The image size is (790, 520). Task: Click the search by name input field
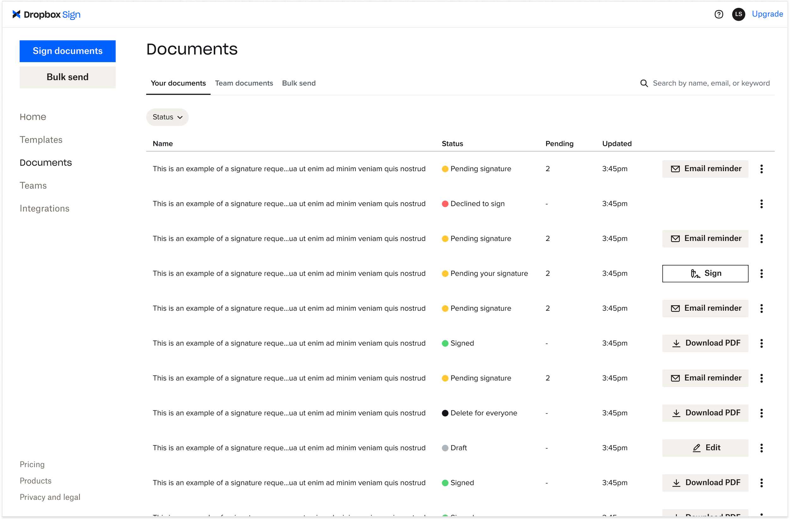[x=711, y=83]
